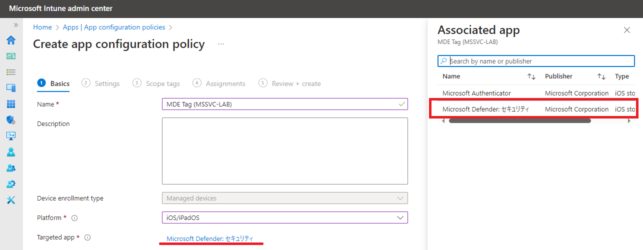Click Microsoft Corporation in Defender row
This screenshot has width=643, height=250.
click(577, 109)
